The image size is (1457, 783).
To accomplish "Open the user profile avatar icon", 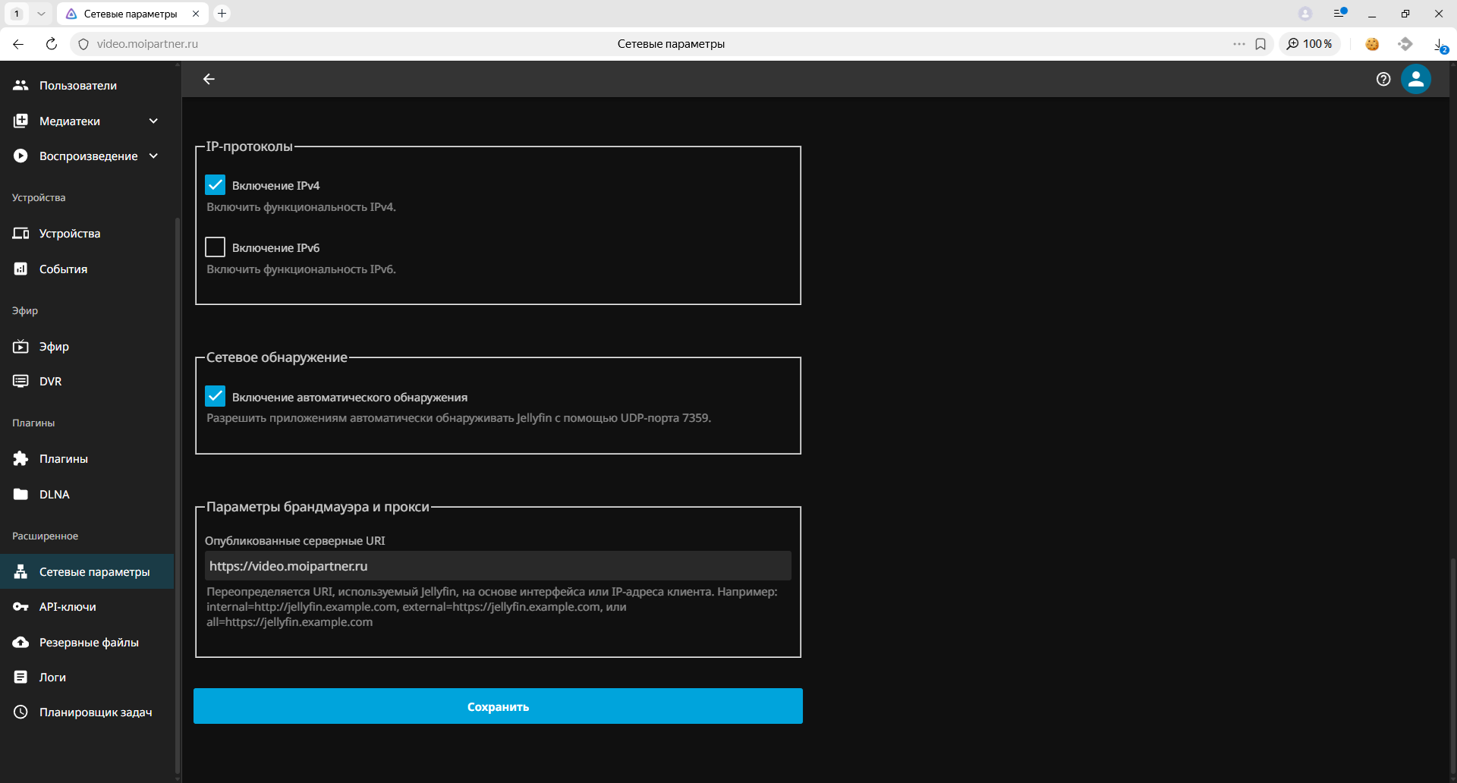I will coord(1415,79).
